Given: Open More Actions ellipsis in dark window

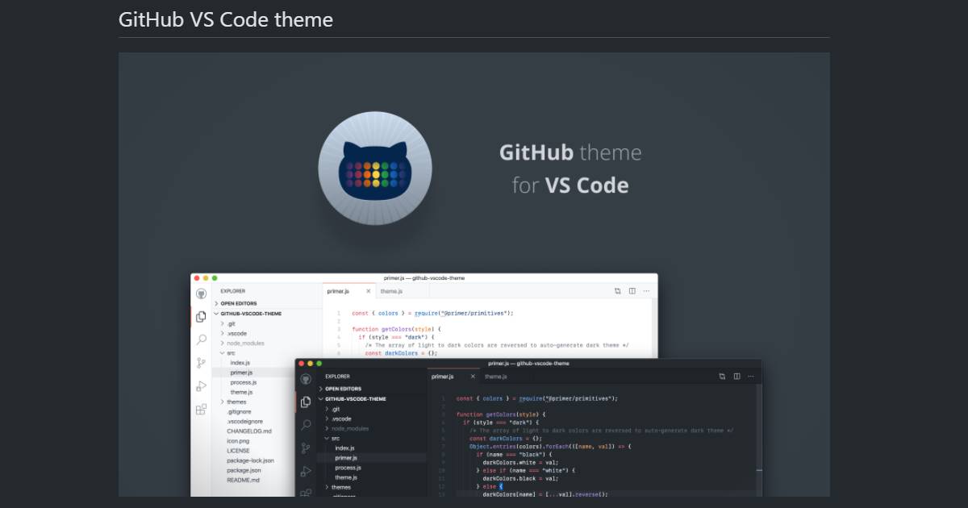Looking at the screenshot, I should (751, 377).
